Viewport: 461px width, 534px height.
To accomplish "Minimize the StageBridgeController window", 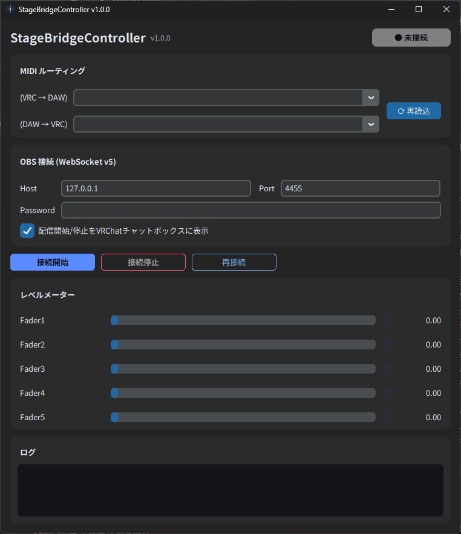I will [x=391, y=9].
